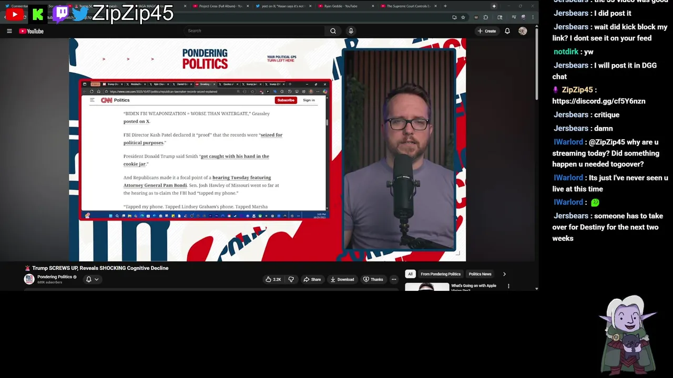Open a new browser tab
The image size is (673, 378).
click(445, 6)
